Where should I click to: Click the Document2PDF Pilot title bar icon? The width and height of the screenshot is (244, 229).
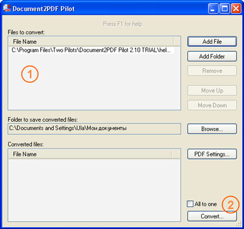tap(7, 9)
